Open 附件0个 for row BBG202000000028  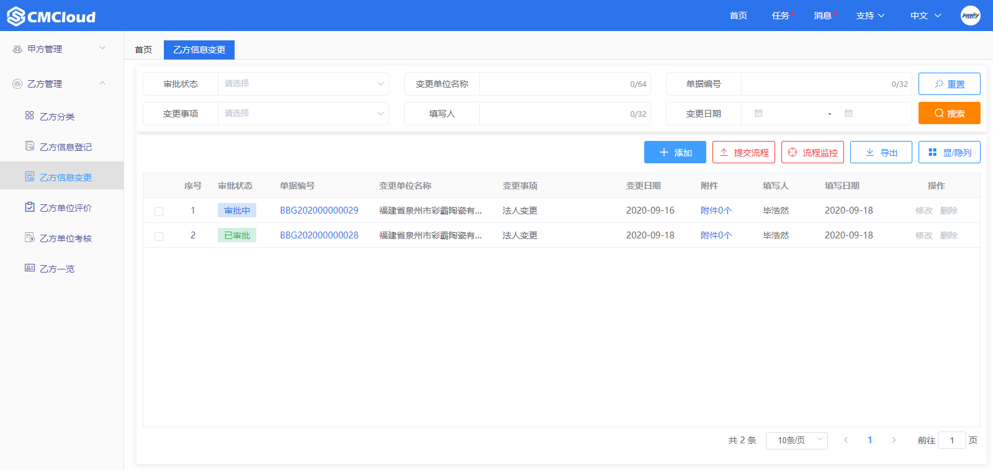coord(716,235)
